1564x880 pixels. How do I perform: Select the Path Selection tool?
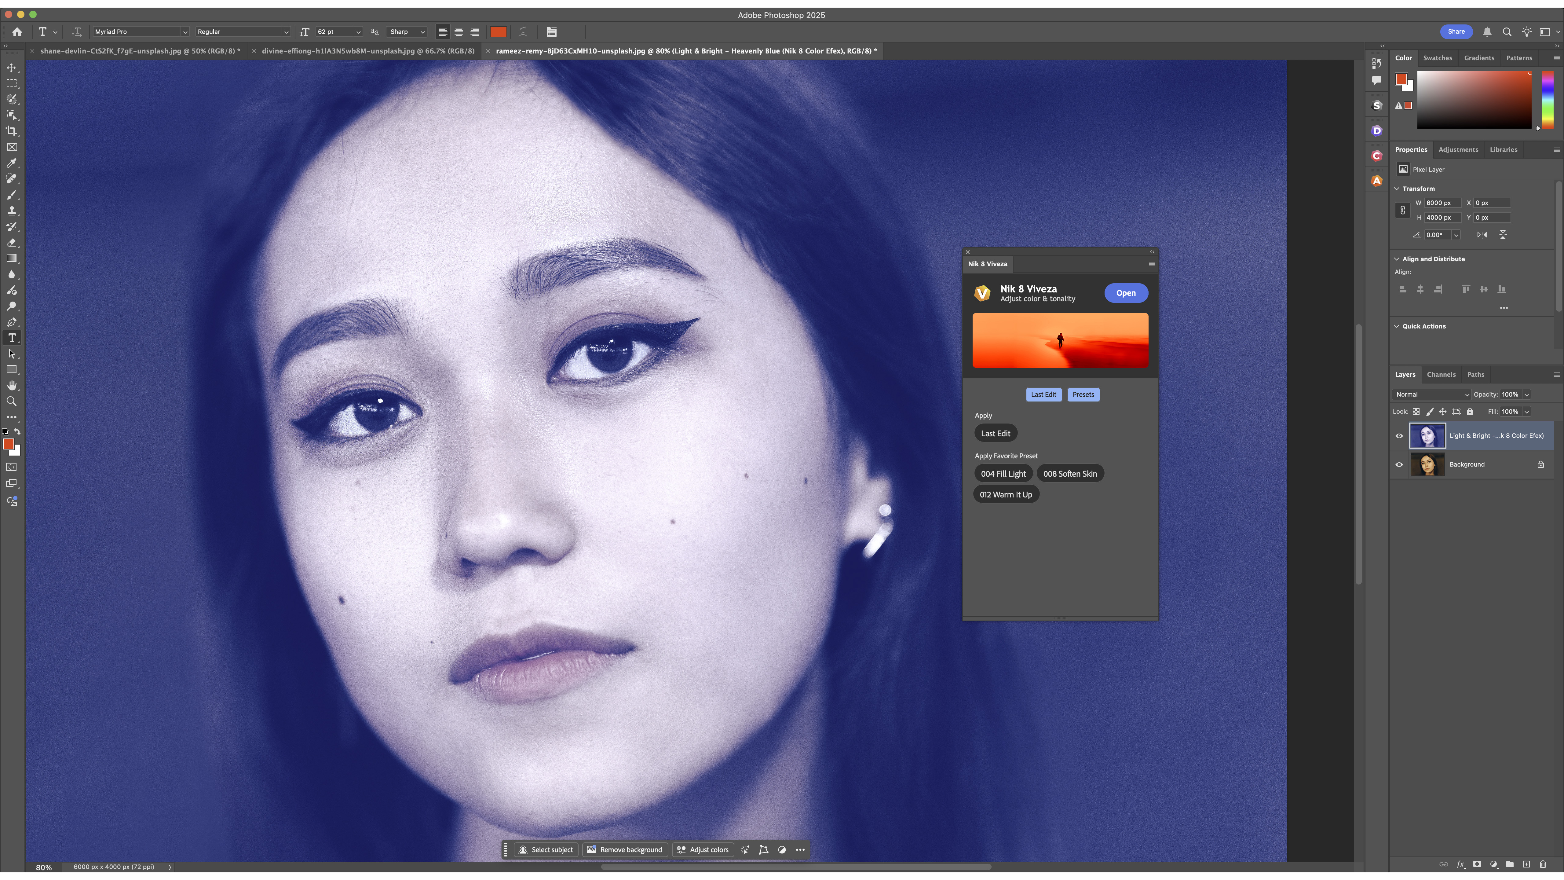pyautogui.click(x=12, y=354)
